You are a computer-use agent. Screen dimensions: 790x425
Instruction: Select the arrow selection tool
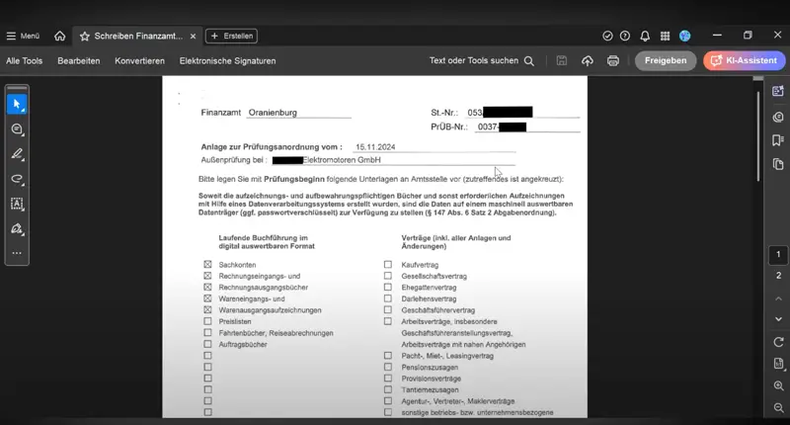17,104
